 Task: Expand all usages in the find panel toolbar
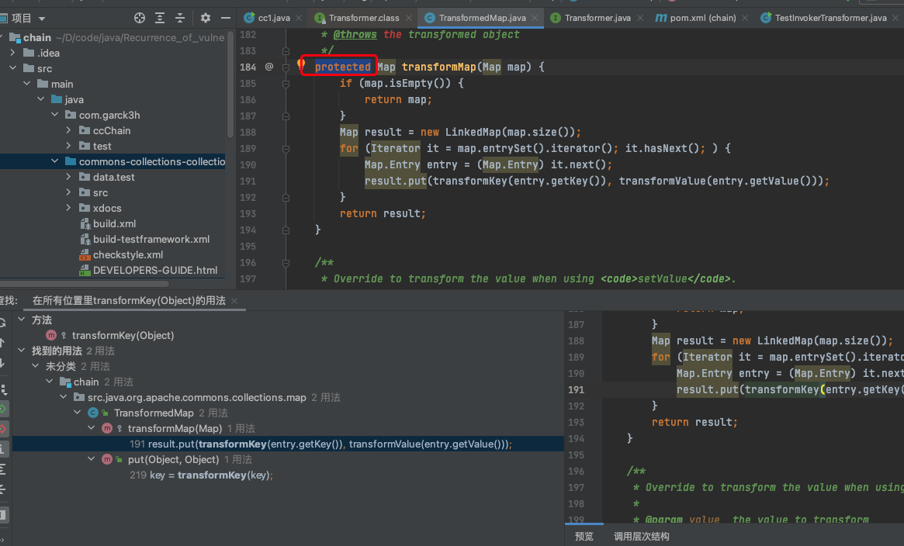point(3,469)
